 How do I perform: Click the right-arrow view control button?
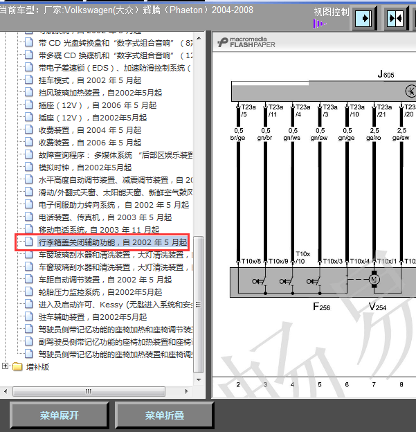click(x=365, y=19)
